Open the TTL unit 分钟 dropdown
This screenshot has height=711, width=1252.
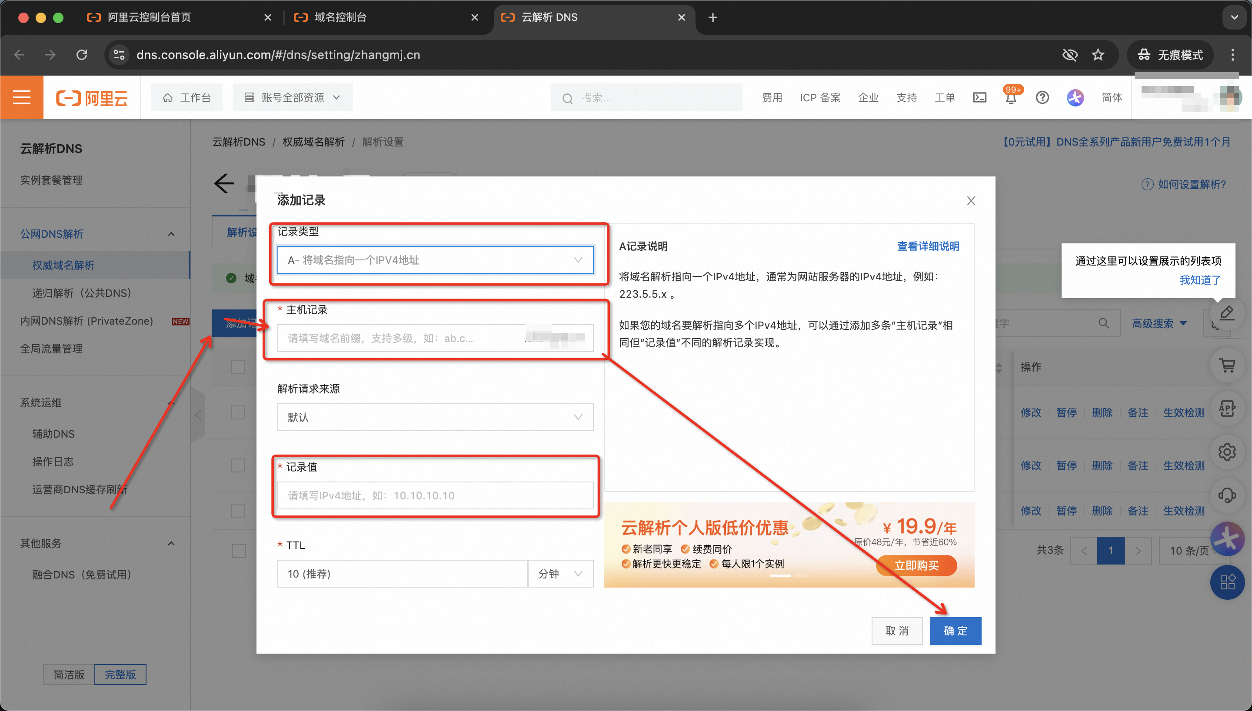pos(560,574)
